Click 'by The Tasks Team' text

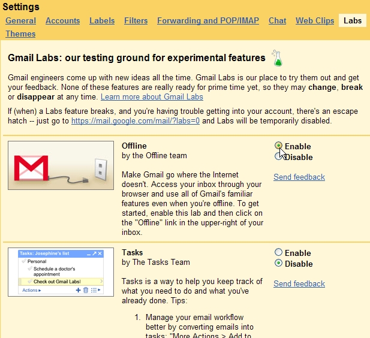coord(156,262)
